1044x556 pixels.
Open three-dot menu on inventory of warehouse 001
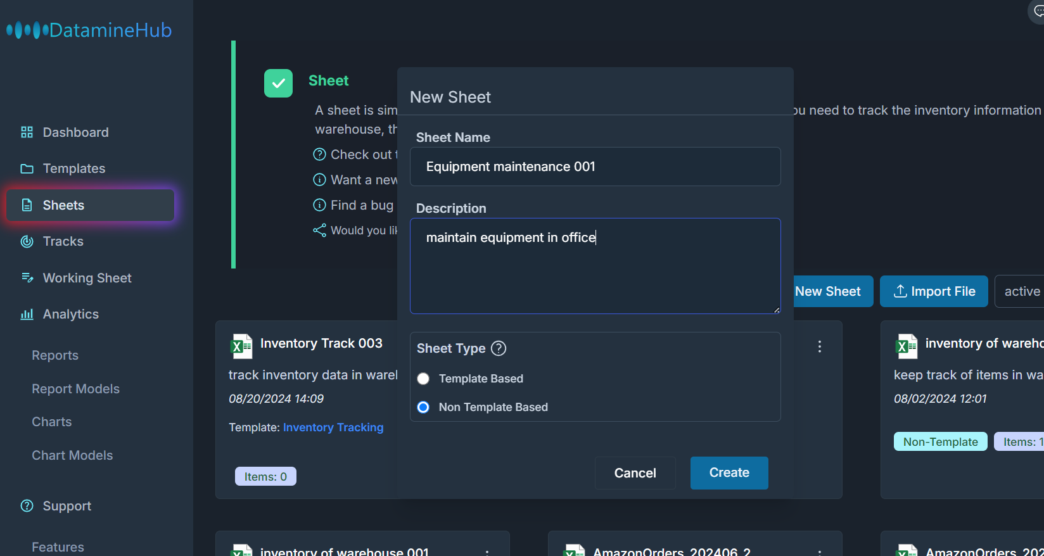(x=487, y=552)
